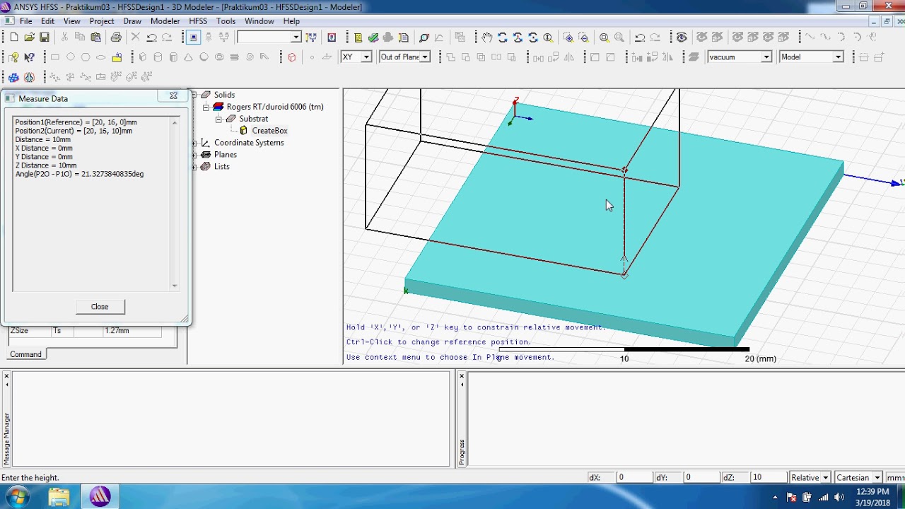This screenshot has height=509, width=905.
Task: Select the Draw Ellipse tool
Action: click(101, 57)
